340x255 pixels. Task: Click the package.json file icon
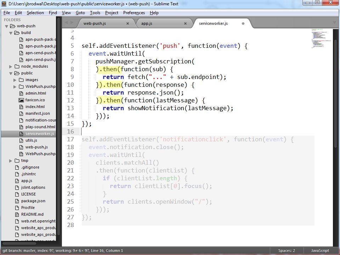click(x=17, y=201)
